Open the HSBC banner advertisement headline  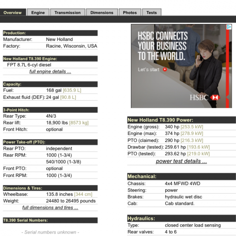(x=163, y=46)
